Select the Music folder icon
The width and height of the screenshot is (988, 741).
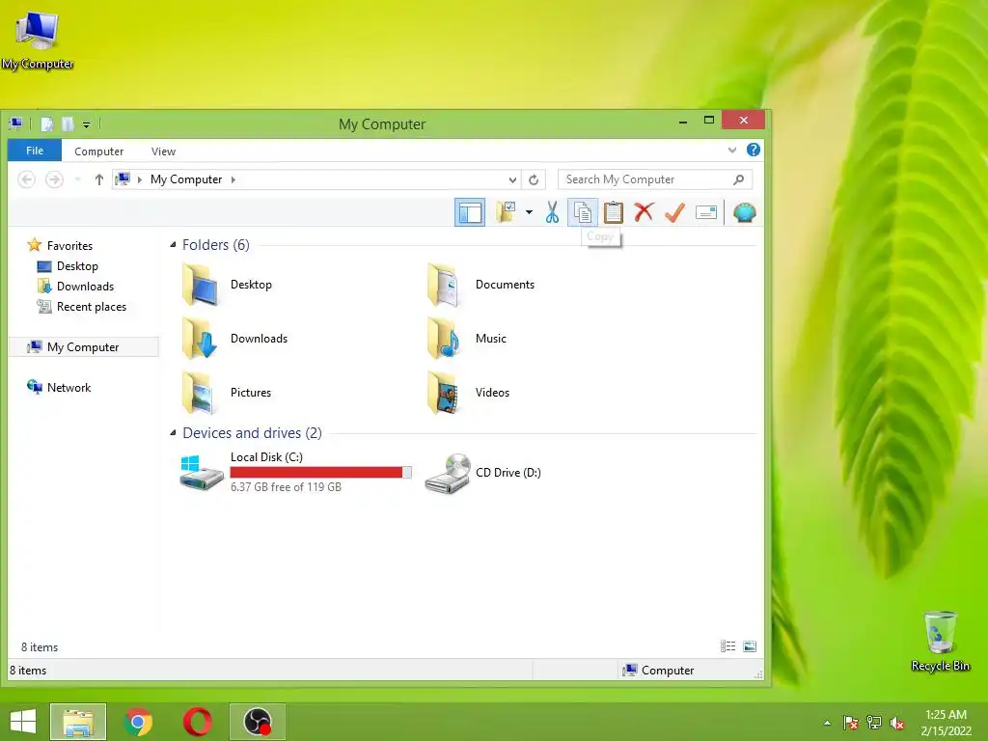click(x=444, y=339)
